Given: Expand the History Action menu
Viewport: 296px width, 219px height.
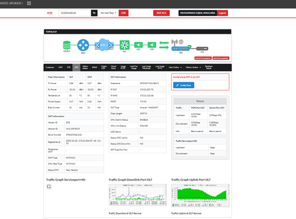Looking at the screenshot, I should point(193,67).
